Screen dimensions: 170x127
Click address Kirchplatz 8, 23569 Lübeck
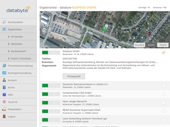pos(75,121)
